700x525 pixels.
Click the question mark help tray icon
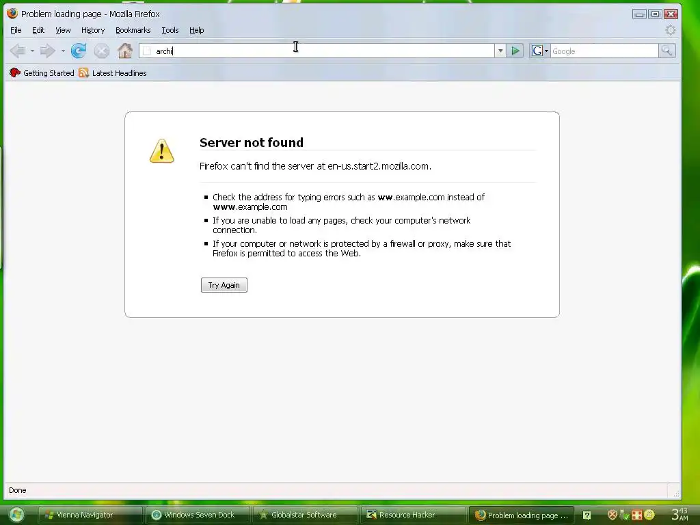coord(587,515)
